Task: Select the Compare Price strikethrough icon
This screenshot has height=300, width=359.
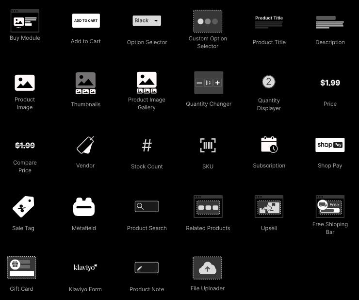Action: (25, 145)
